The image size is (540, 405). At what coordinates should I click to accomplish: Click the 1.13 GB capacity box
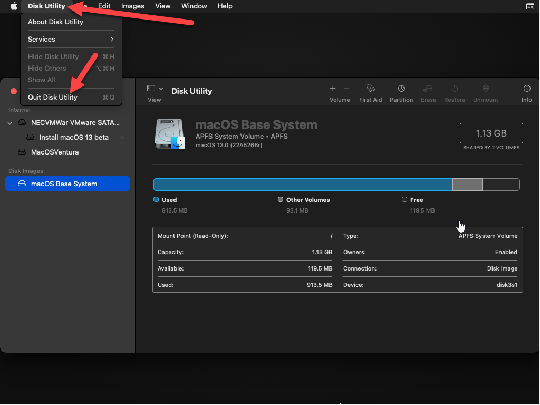491,133
